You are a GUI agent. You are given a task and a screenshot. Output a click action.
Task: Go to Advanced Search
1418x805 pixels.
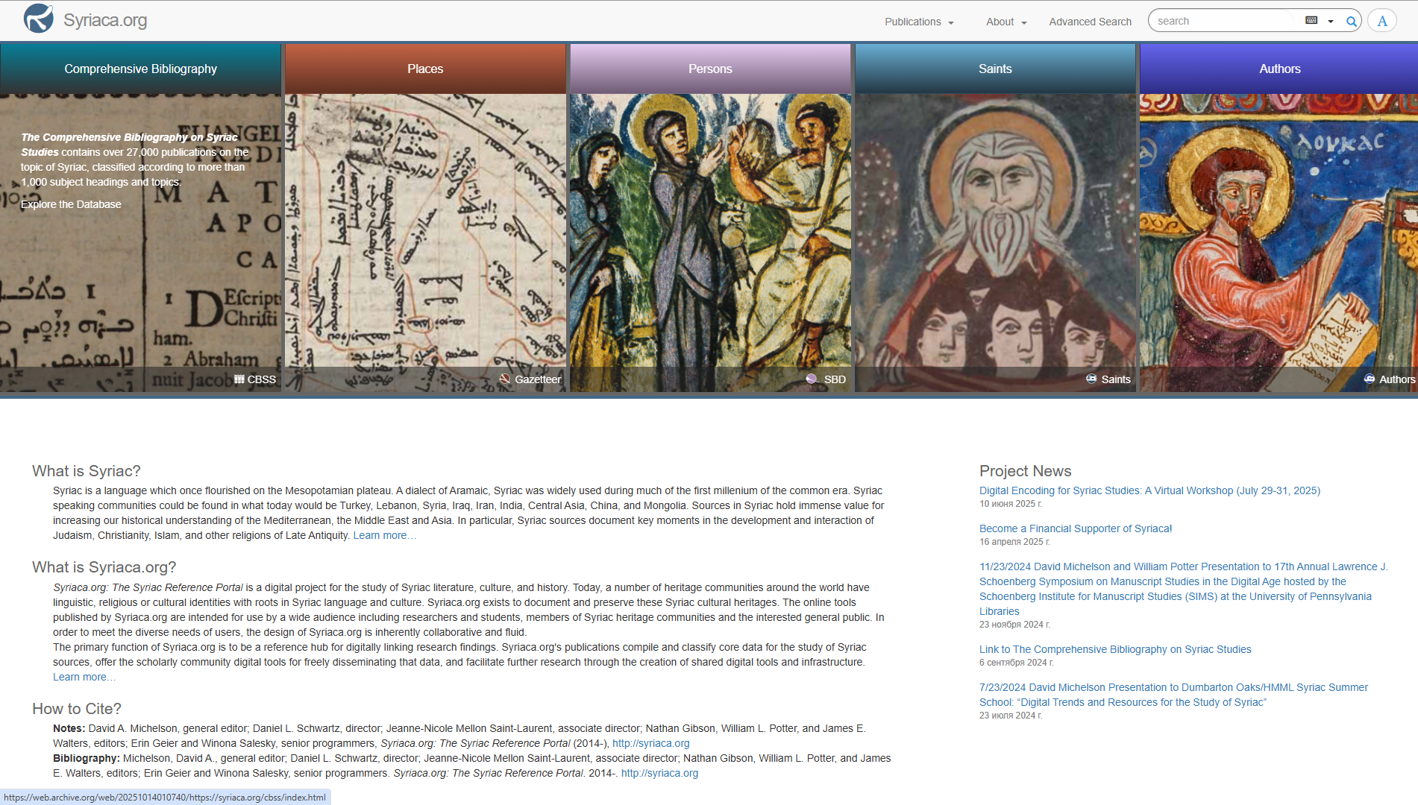(x=1090, y=22)
